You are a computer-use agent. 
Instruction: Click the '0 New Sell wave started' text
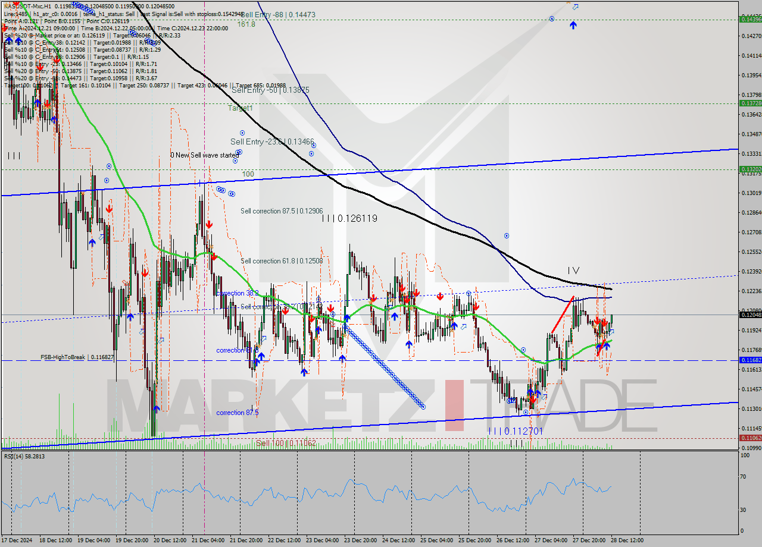[x=204, y=155]
